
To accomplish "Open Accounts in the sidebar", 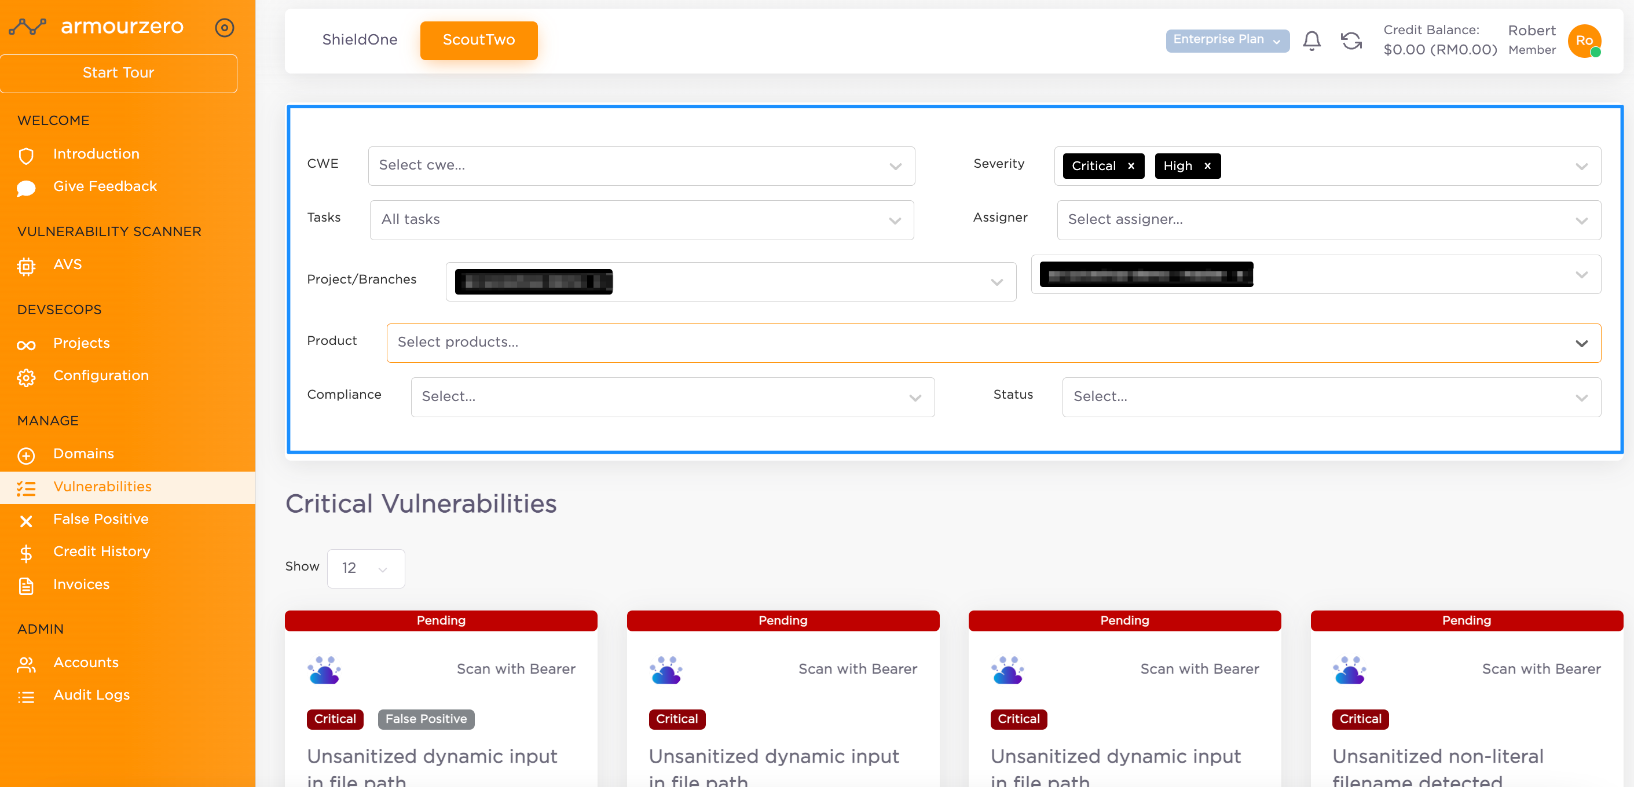I will 86,663.
